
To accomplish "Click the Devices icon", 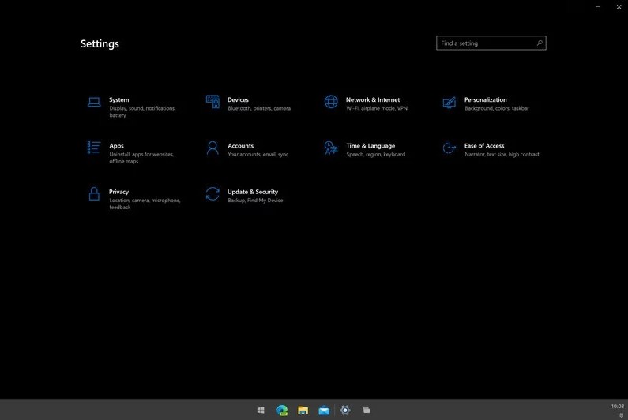I will point(212,102).
